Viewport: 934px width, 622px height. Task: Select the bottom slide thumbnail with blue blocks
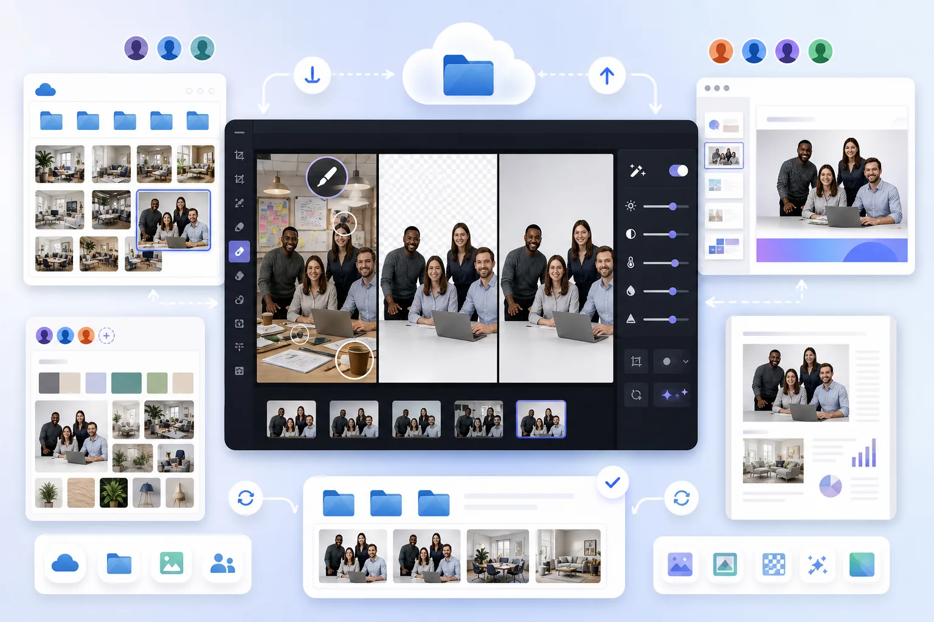(x=724, y=247)
